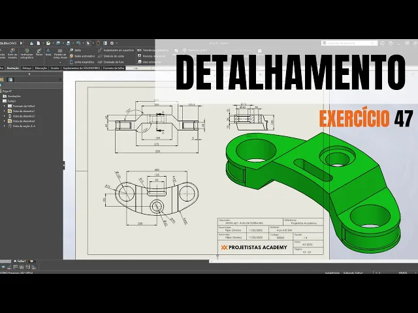Select the Pincel format painter tool
Screen dimensions: 418x313
click(39, 52)
